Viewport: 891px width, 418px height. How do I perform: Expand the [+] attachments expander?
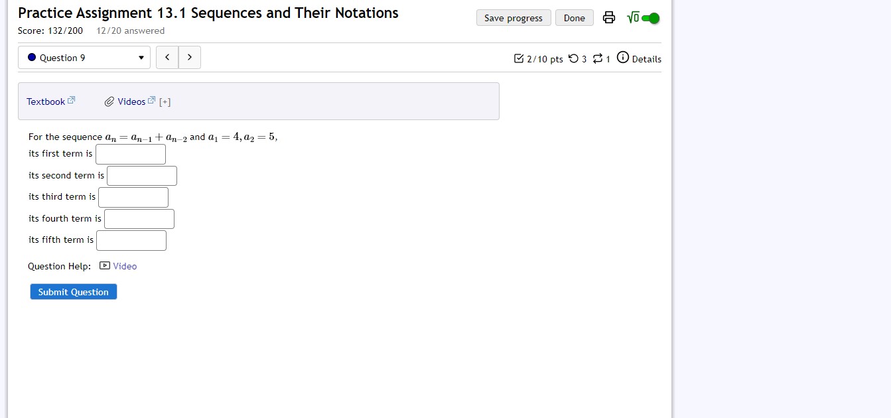(164, 102)
